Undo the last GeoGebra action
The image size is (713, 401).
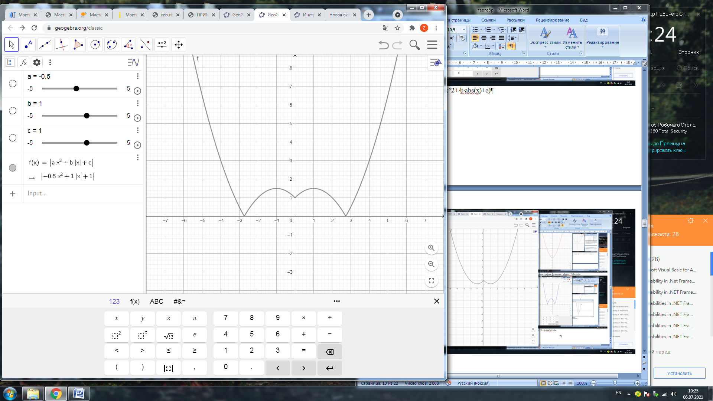click(x=384, y=45)
